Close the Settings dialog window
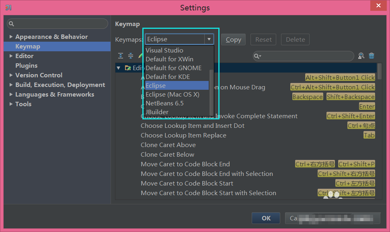Viewport: 390px width, 232px height. [x=378, y=6]
